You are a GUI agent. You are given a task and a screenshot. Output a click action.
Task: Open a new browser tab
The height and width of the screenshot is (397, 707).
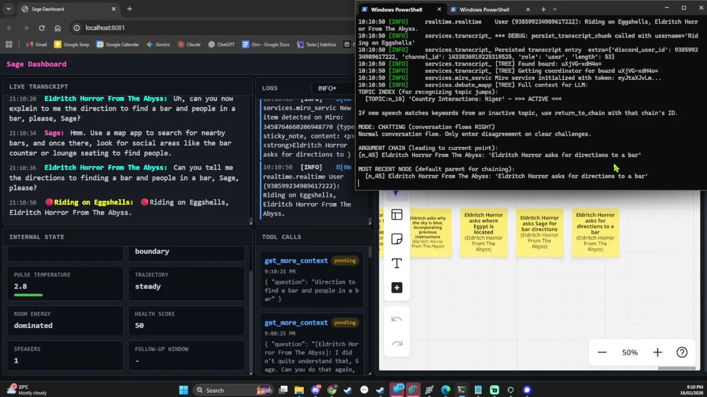click(129, 9)
